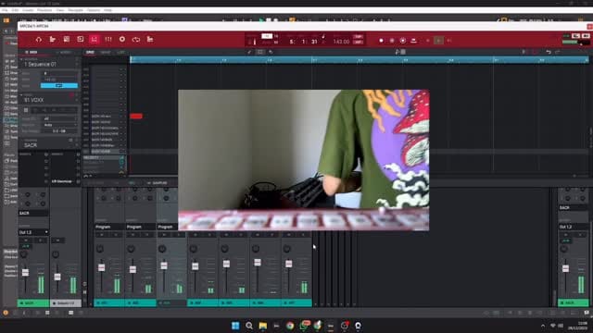Toggle the cyan loop switch under Sequence 01
The image size is (593, 333).
(x=59, y=86)
